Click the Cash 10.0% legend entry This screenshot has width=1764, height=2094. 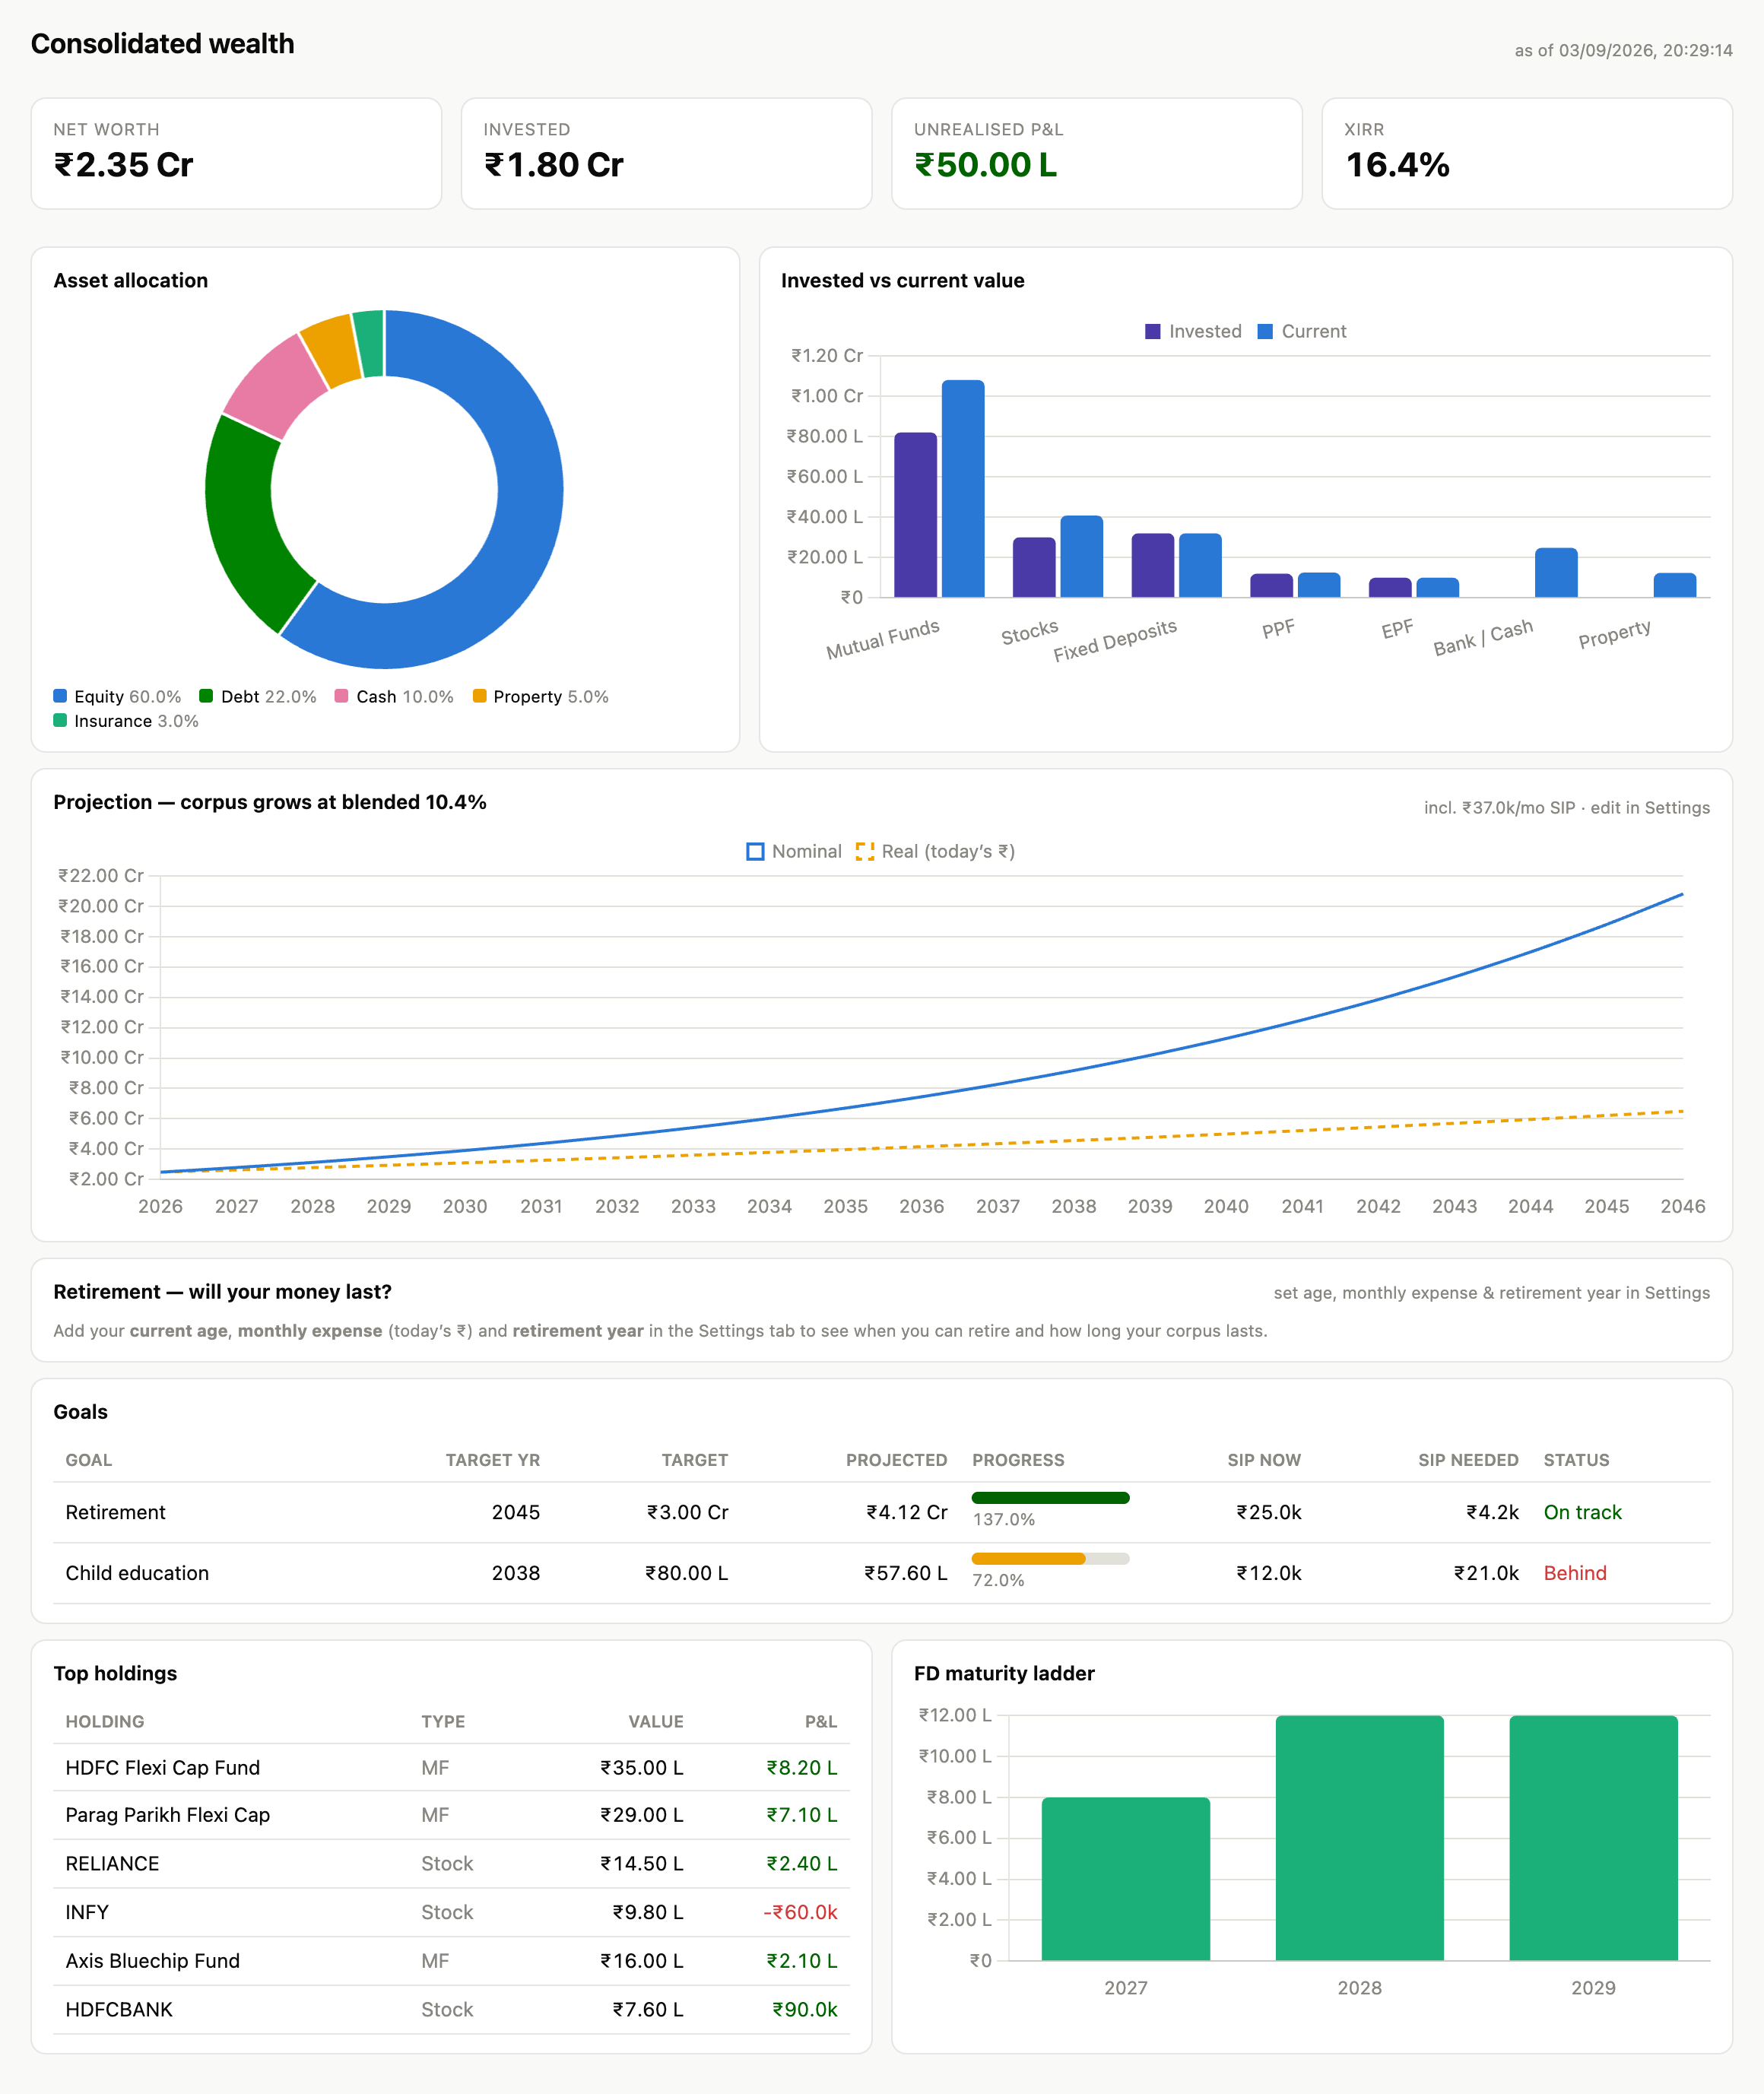coord(394,696)
